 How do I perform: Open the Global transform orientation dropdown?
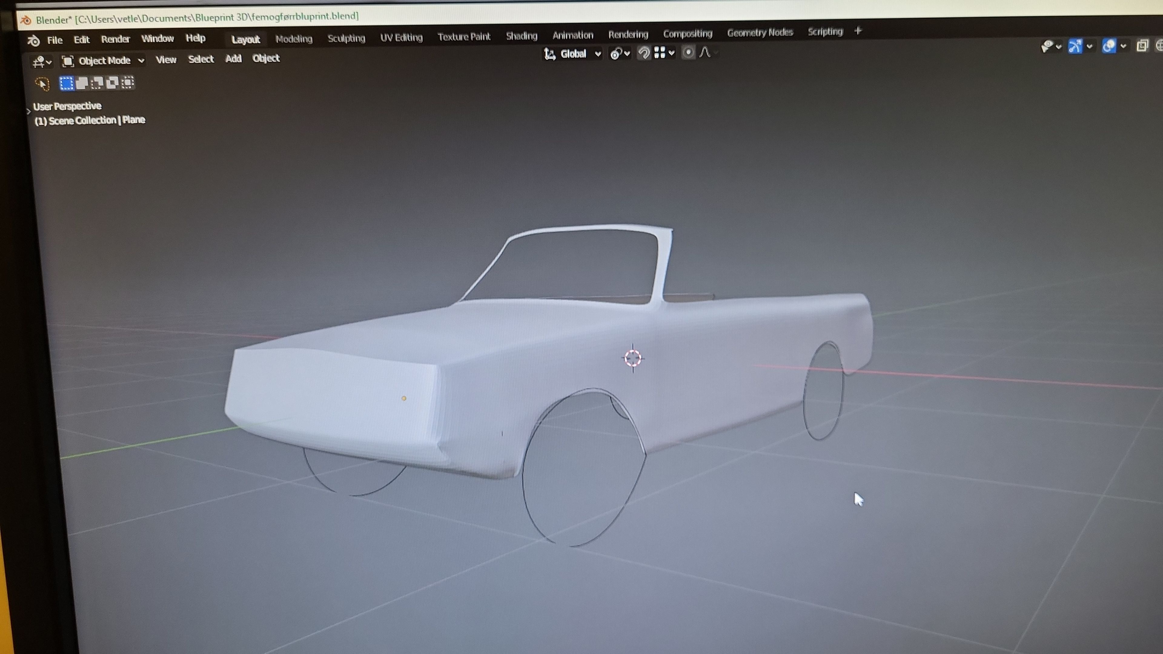click(x=573, y=54)
